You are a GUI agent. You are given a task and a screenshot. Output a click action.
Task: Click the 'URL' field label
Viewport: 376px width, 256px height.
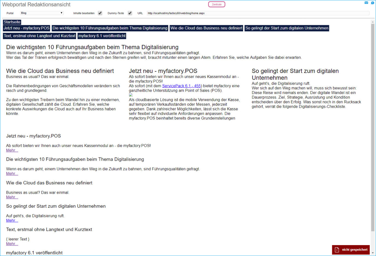[140, 13]
